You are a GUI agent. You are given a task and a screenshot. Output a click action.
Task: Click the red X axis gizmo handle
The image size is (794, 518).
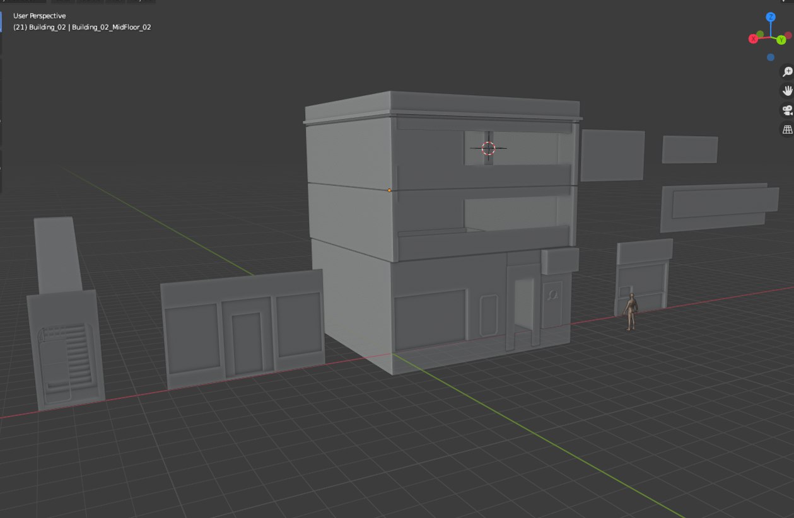click(x=753, y=39)
